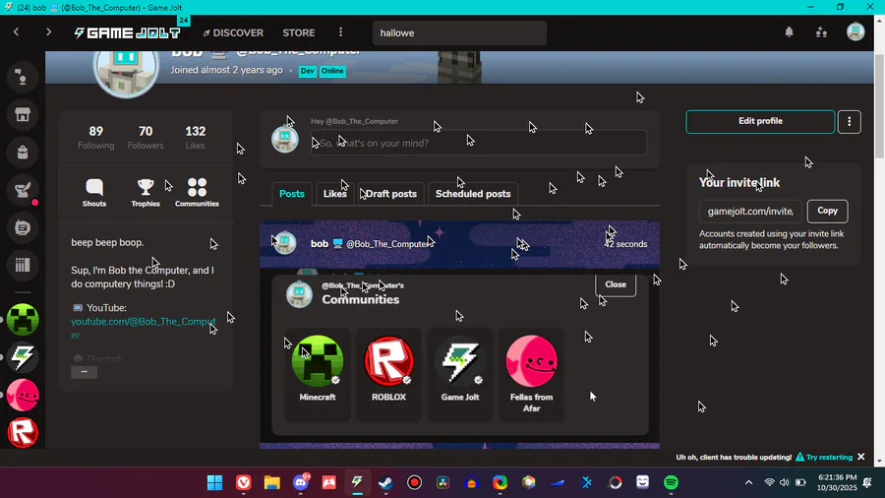Click the What's on your mind post field
The width and height of the screenshot is (885, 498).
point(479,143)
